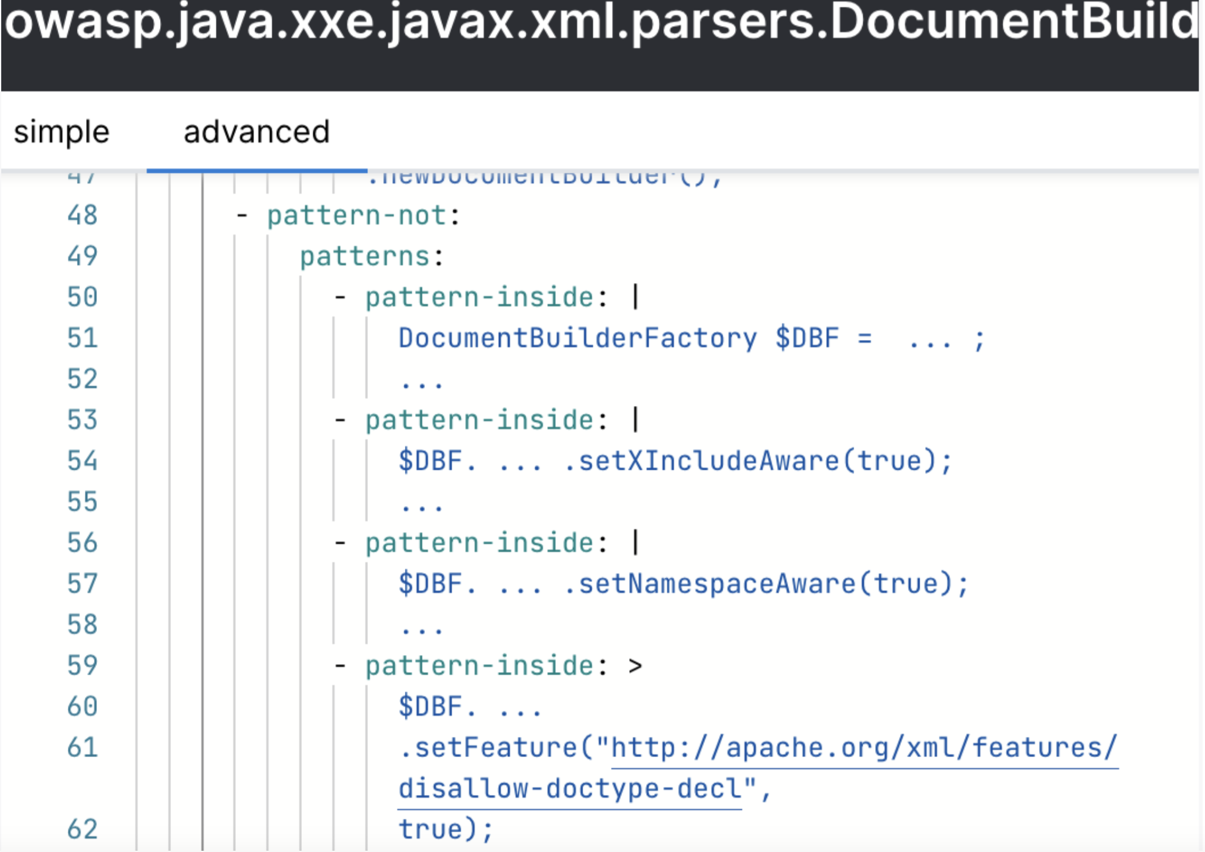Select the advanced tab
The image size is (1205, 852).
(x=256, y=132)
